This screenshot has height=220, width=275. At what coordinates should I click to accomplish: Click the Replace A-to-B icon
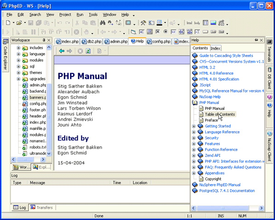tap(119, 23)
